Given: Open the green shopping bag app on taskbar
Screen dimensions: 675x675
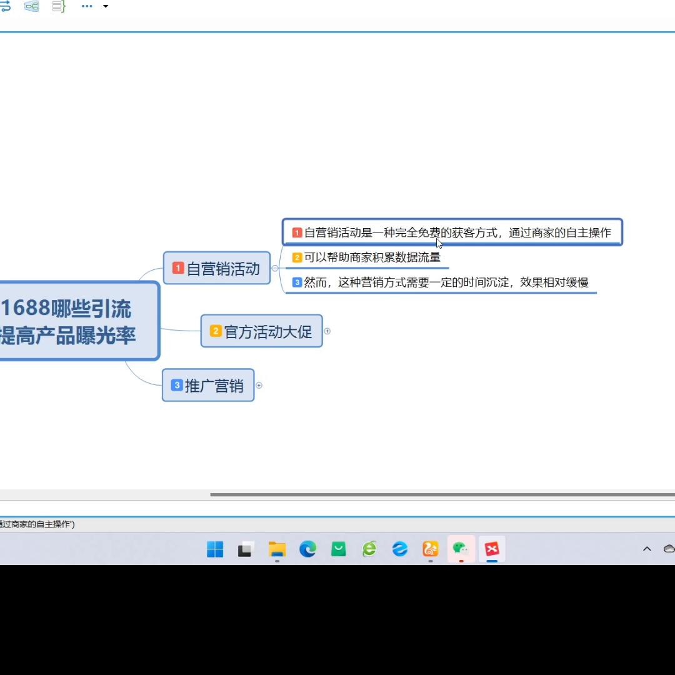Looking at the screenshot, I should 338,549.
